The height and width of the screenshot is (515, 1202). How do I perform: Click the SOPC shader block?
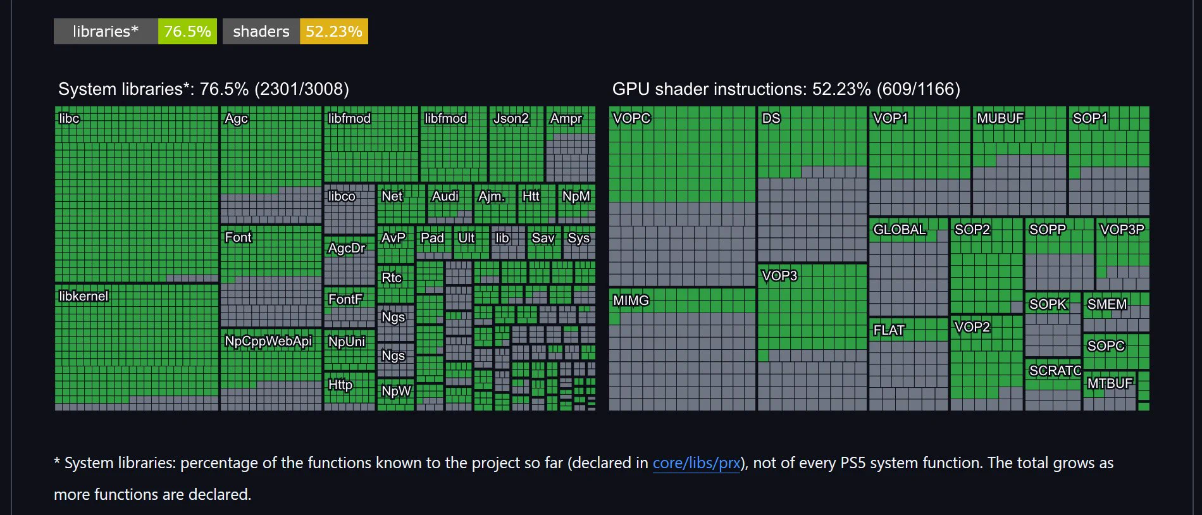[1117, 352]
